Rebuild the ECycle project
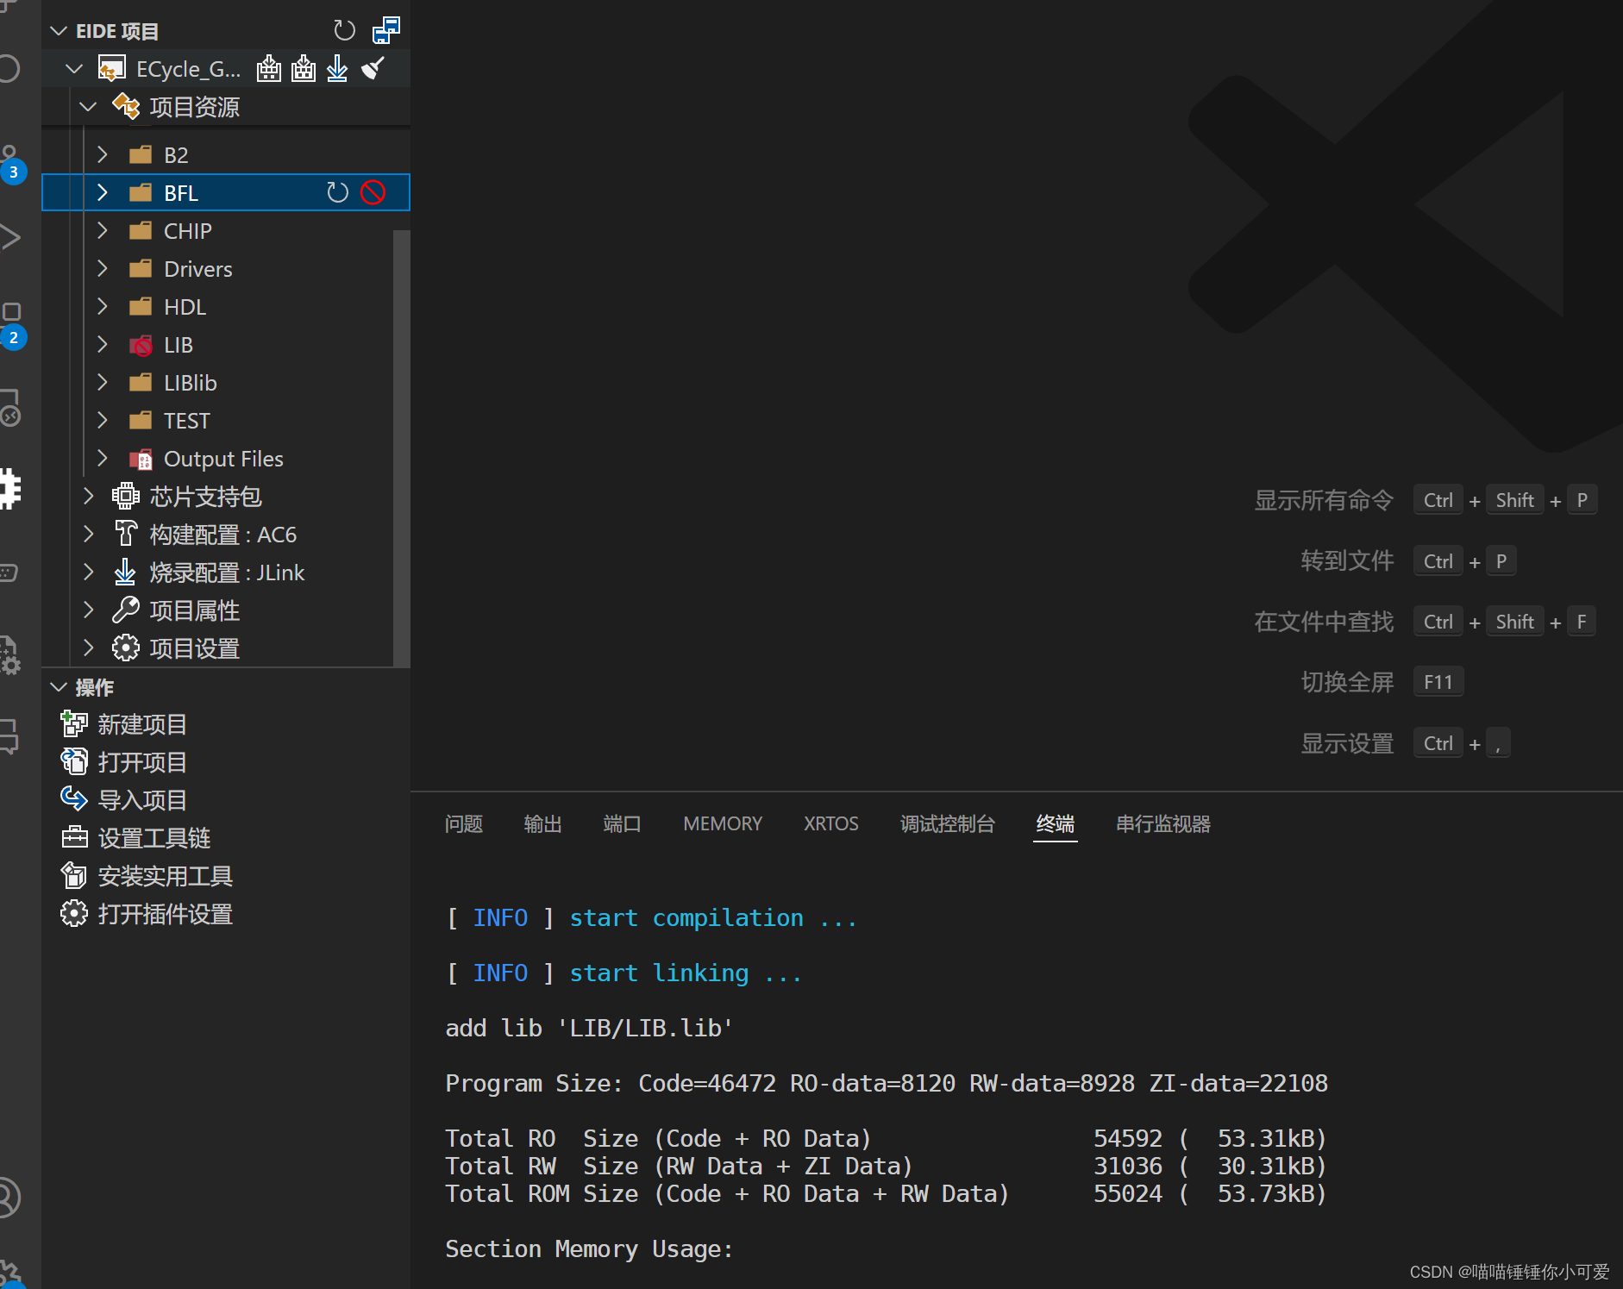This screenshot has height=1289, width=1623. pyautogui.click(x=304, y=68)
